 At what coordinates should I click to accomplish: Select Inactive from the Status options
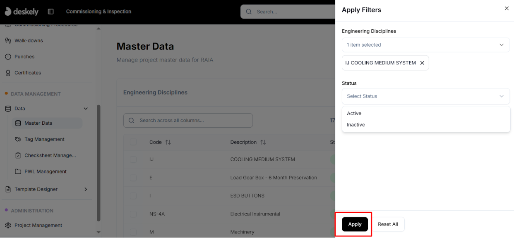click(x=355, y=124)
